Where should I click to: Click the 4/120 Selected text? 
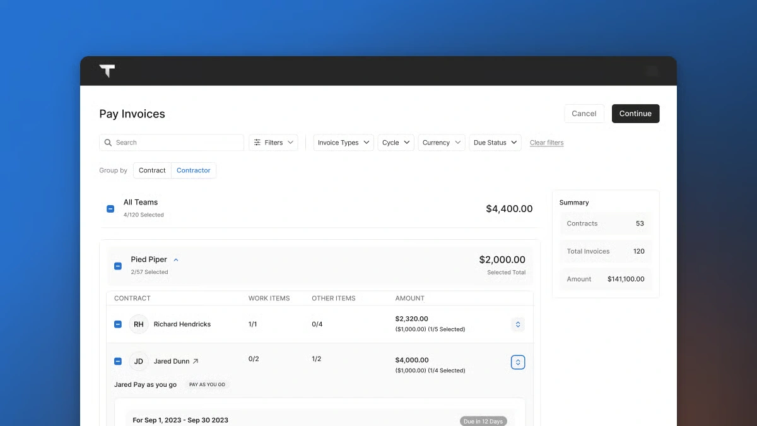point(144,215)
